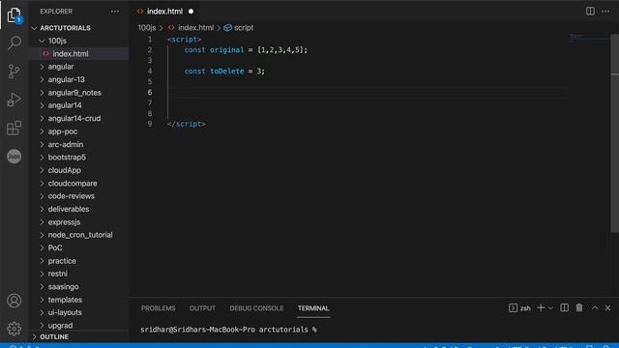This screenshot has height=348, width=619.
Task: Expand the angular14 folder
Action: (42, 105)
